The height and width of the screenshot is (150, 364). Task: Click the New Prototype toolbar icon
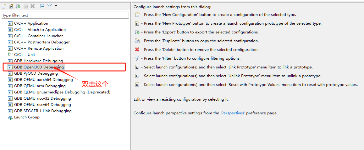[x=11, y=6]
